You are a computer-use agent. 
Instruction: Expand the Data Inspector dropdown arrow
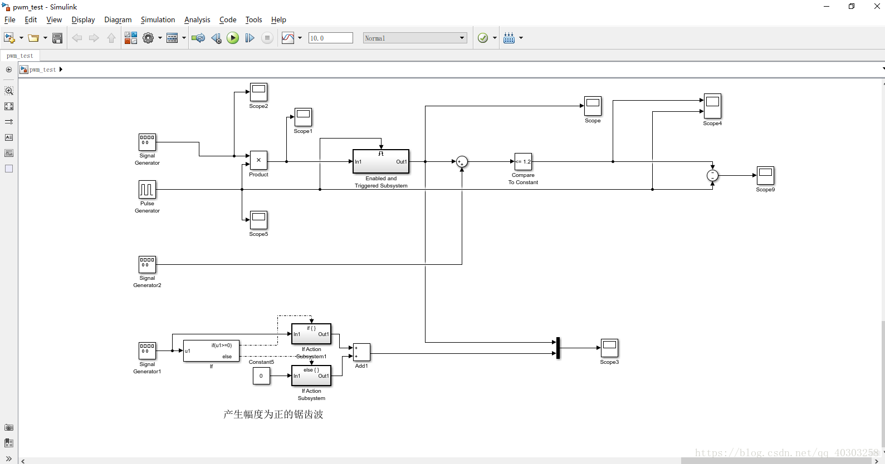[x=300, y=38]
